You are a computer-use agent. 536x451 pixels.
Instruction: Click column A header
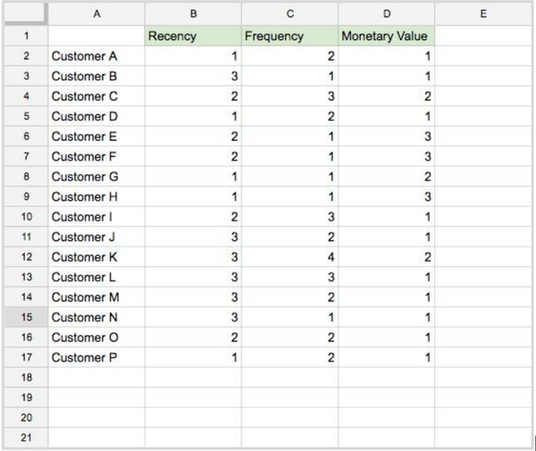(x=96, y=13)
